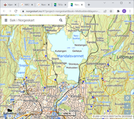Image resolution: width=134 pixels, height=119 pixels.
Task: Click the 'Langevann' map label
Action: (91, 83)
